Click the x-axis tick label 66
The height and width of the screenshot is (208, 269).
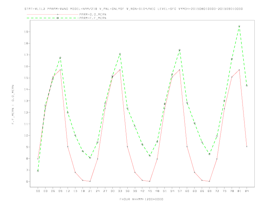(202, 191)
